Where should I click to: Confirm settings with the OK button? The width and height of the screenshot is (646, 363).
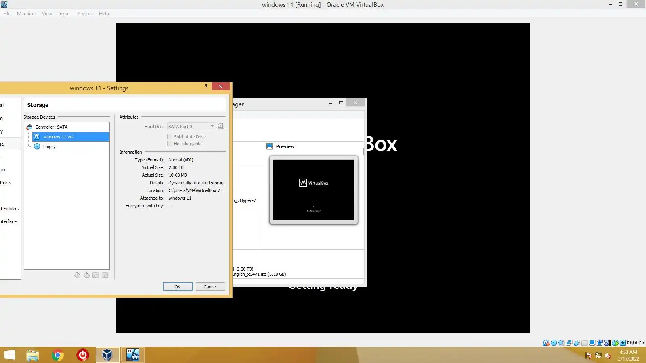pos(178,287)
